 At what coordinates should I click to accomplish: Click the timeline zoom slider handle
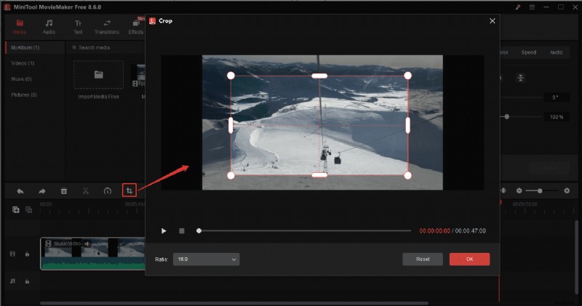540,190
